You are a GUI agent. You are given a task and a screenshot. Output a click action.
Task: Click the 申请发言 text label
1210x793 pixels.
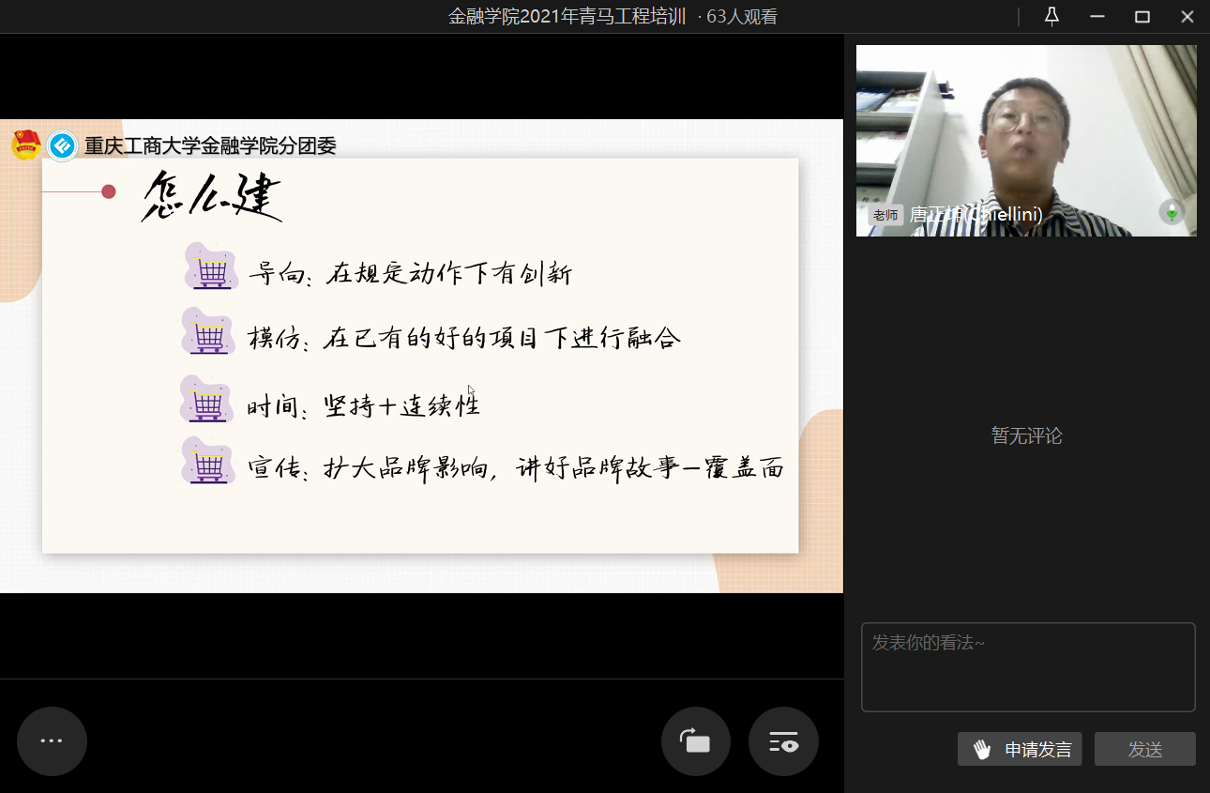1038,750
